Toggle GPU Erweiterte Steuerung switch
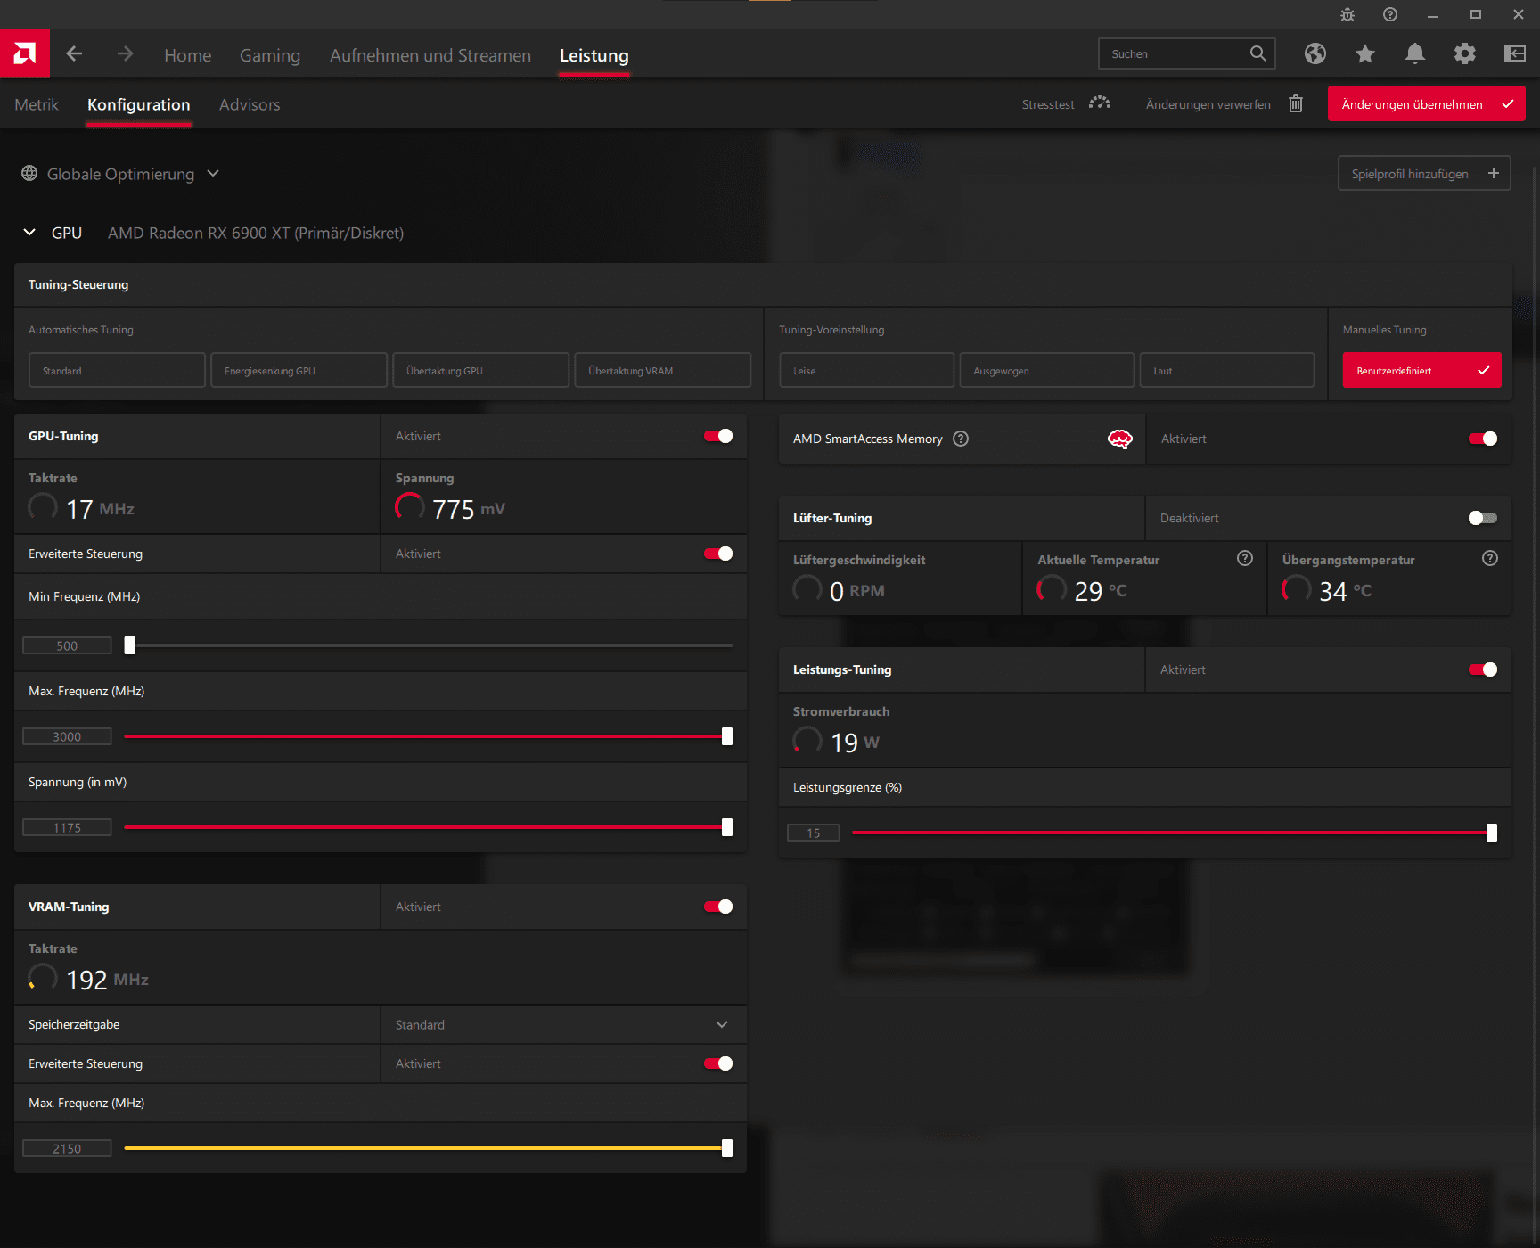This screenshot has height=1248, width=1540. (718, 554)
